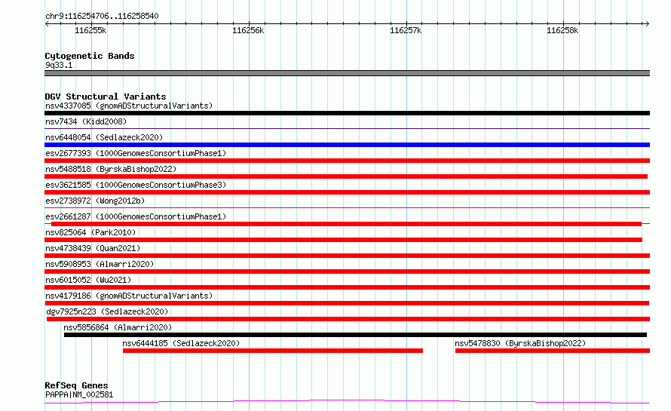Click the nsv4179186 gnomADStructuralVariants label
671x411 pixels.
point(129,296)
